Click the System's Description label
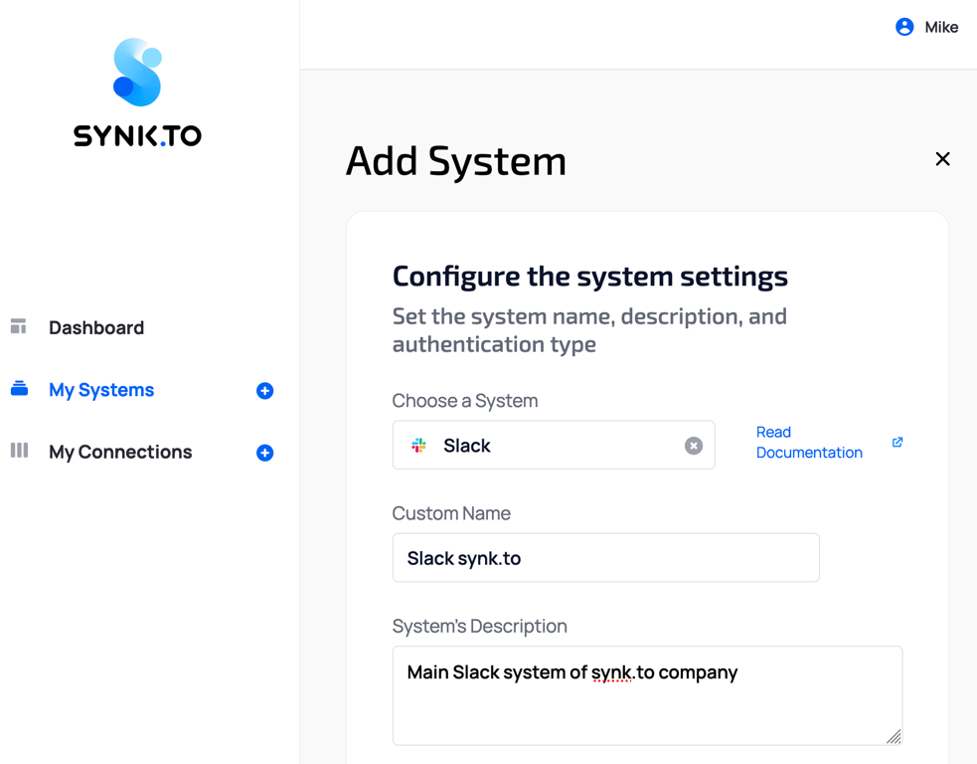The height and width of the screenshot is (764, 977). click(480, 626)
